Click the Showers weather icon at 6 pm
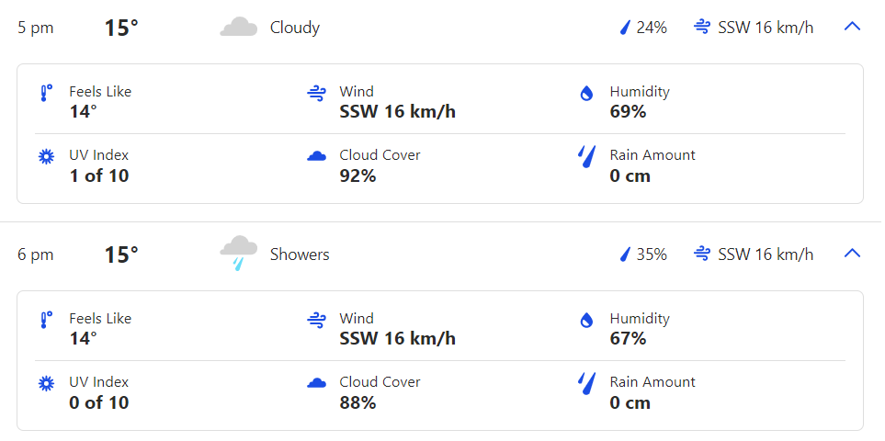885x441 pixels. point(238,253)
